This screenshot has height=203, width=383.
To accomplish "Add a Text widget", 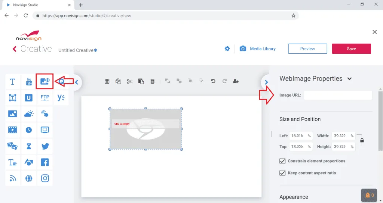I will (x=12, y=82).
